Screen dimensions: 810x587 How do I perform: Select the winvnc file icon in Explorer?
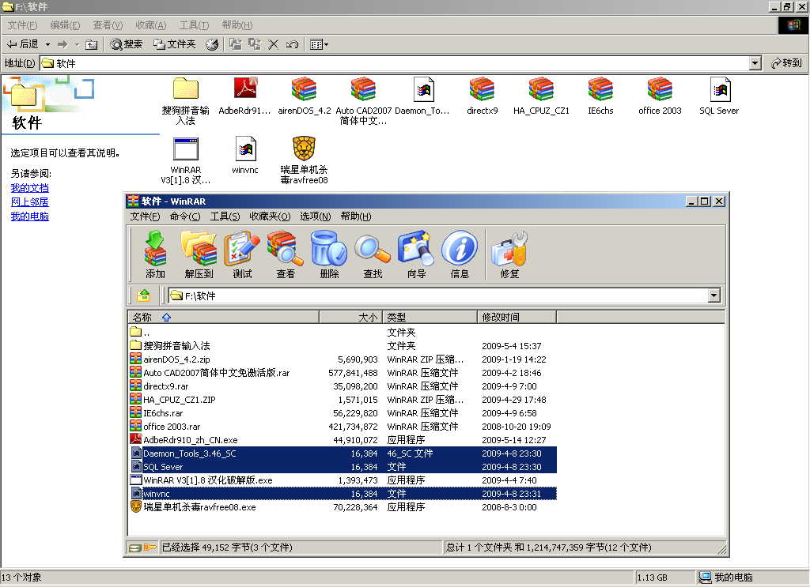coord(245,149)
